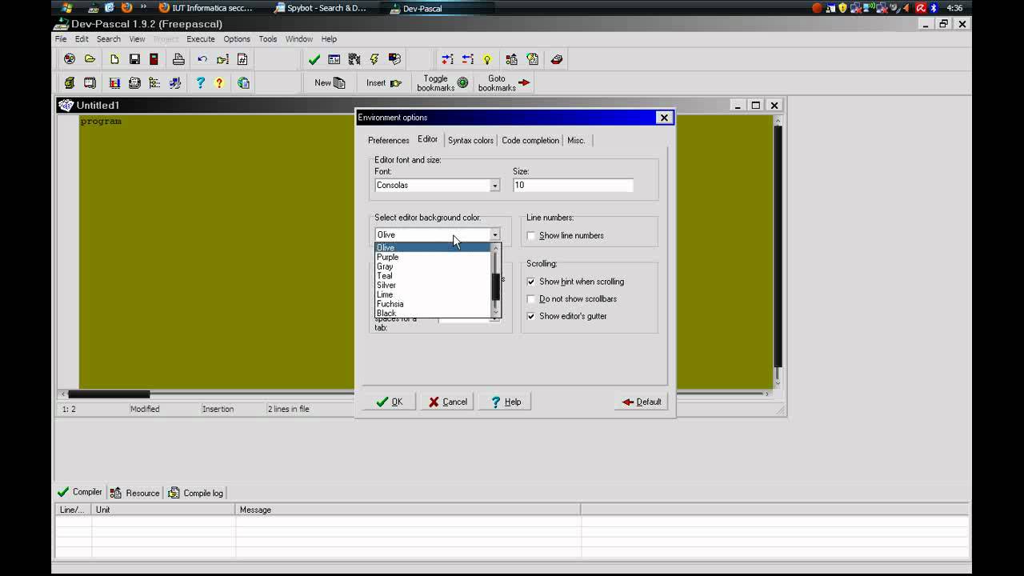Click the blue question mark help icon
Image resolution: width=1024 pixels, height=576 pixels.
coord(200,82)
